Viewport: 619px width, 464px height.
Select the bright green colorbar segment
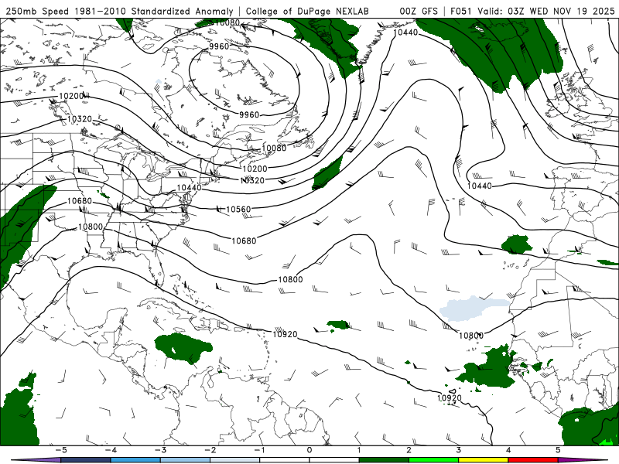[434, 460]
